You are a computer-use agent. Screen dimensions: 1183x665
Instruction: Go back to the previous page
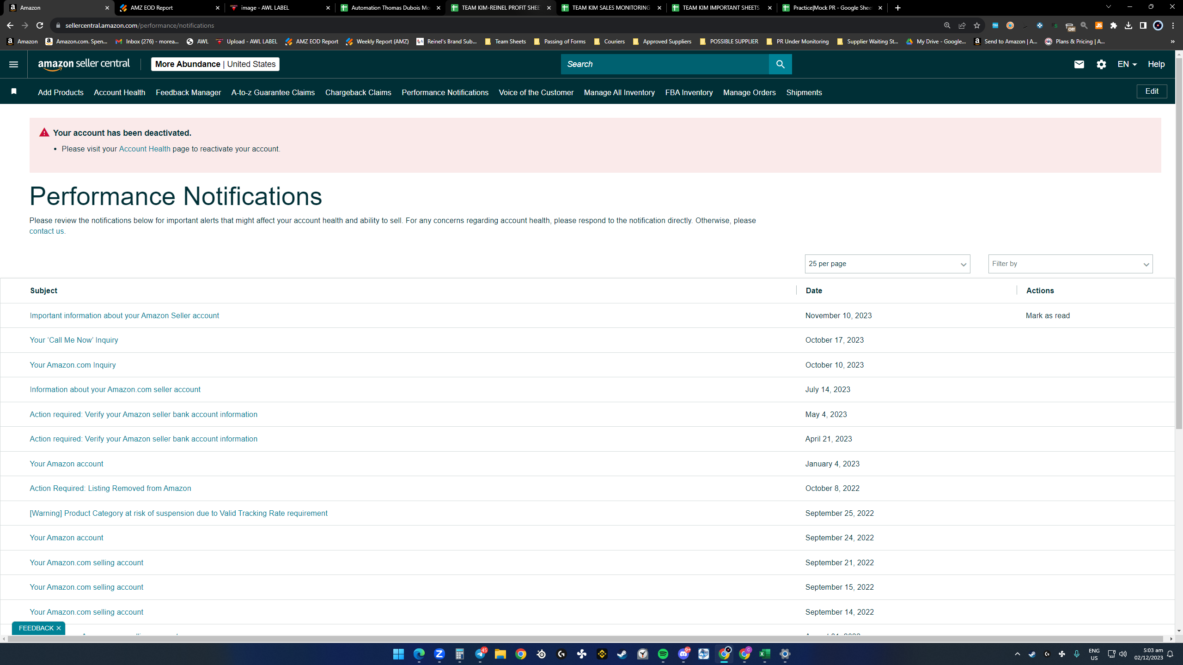tap(10, 25)
